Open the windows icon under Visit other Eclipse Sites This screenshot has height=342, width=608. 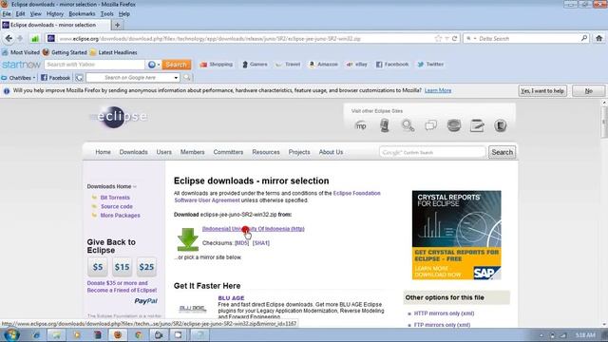430,125
